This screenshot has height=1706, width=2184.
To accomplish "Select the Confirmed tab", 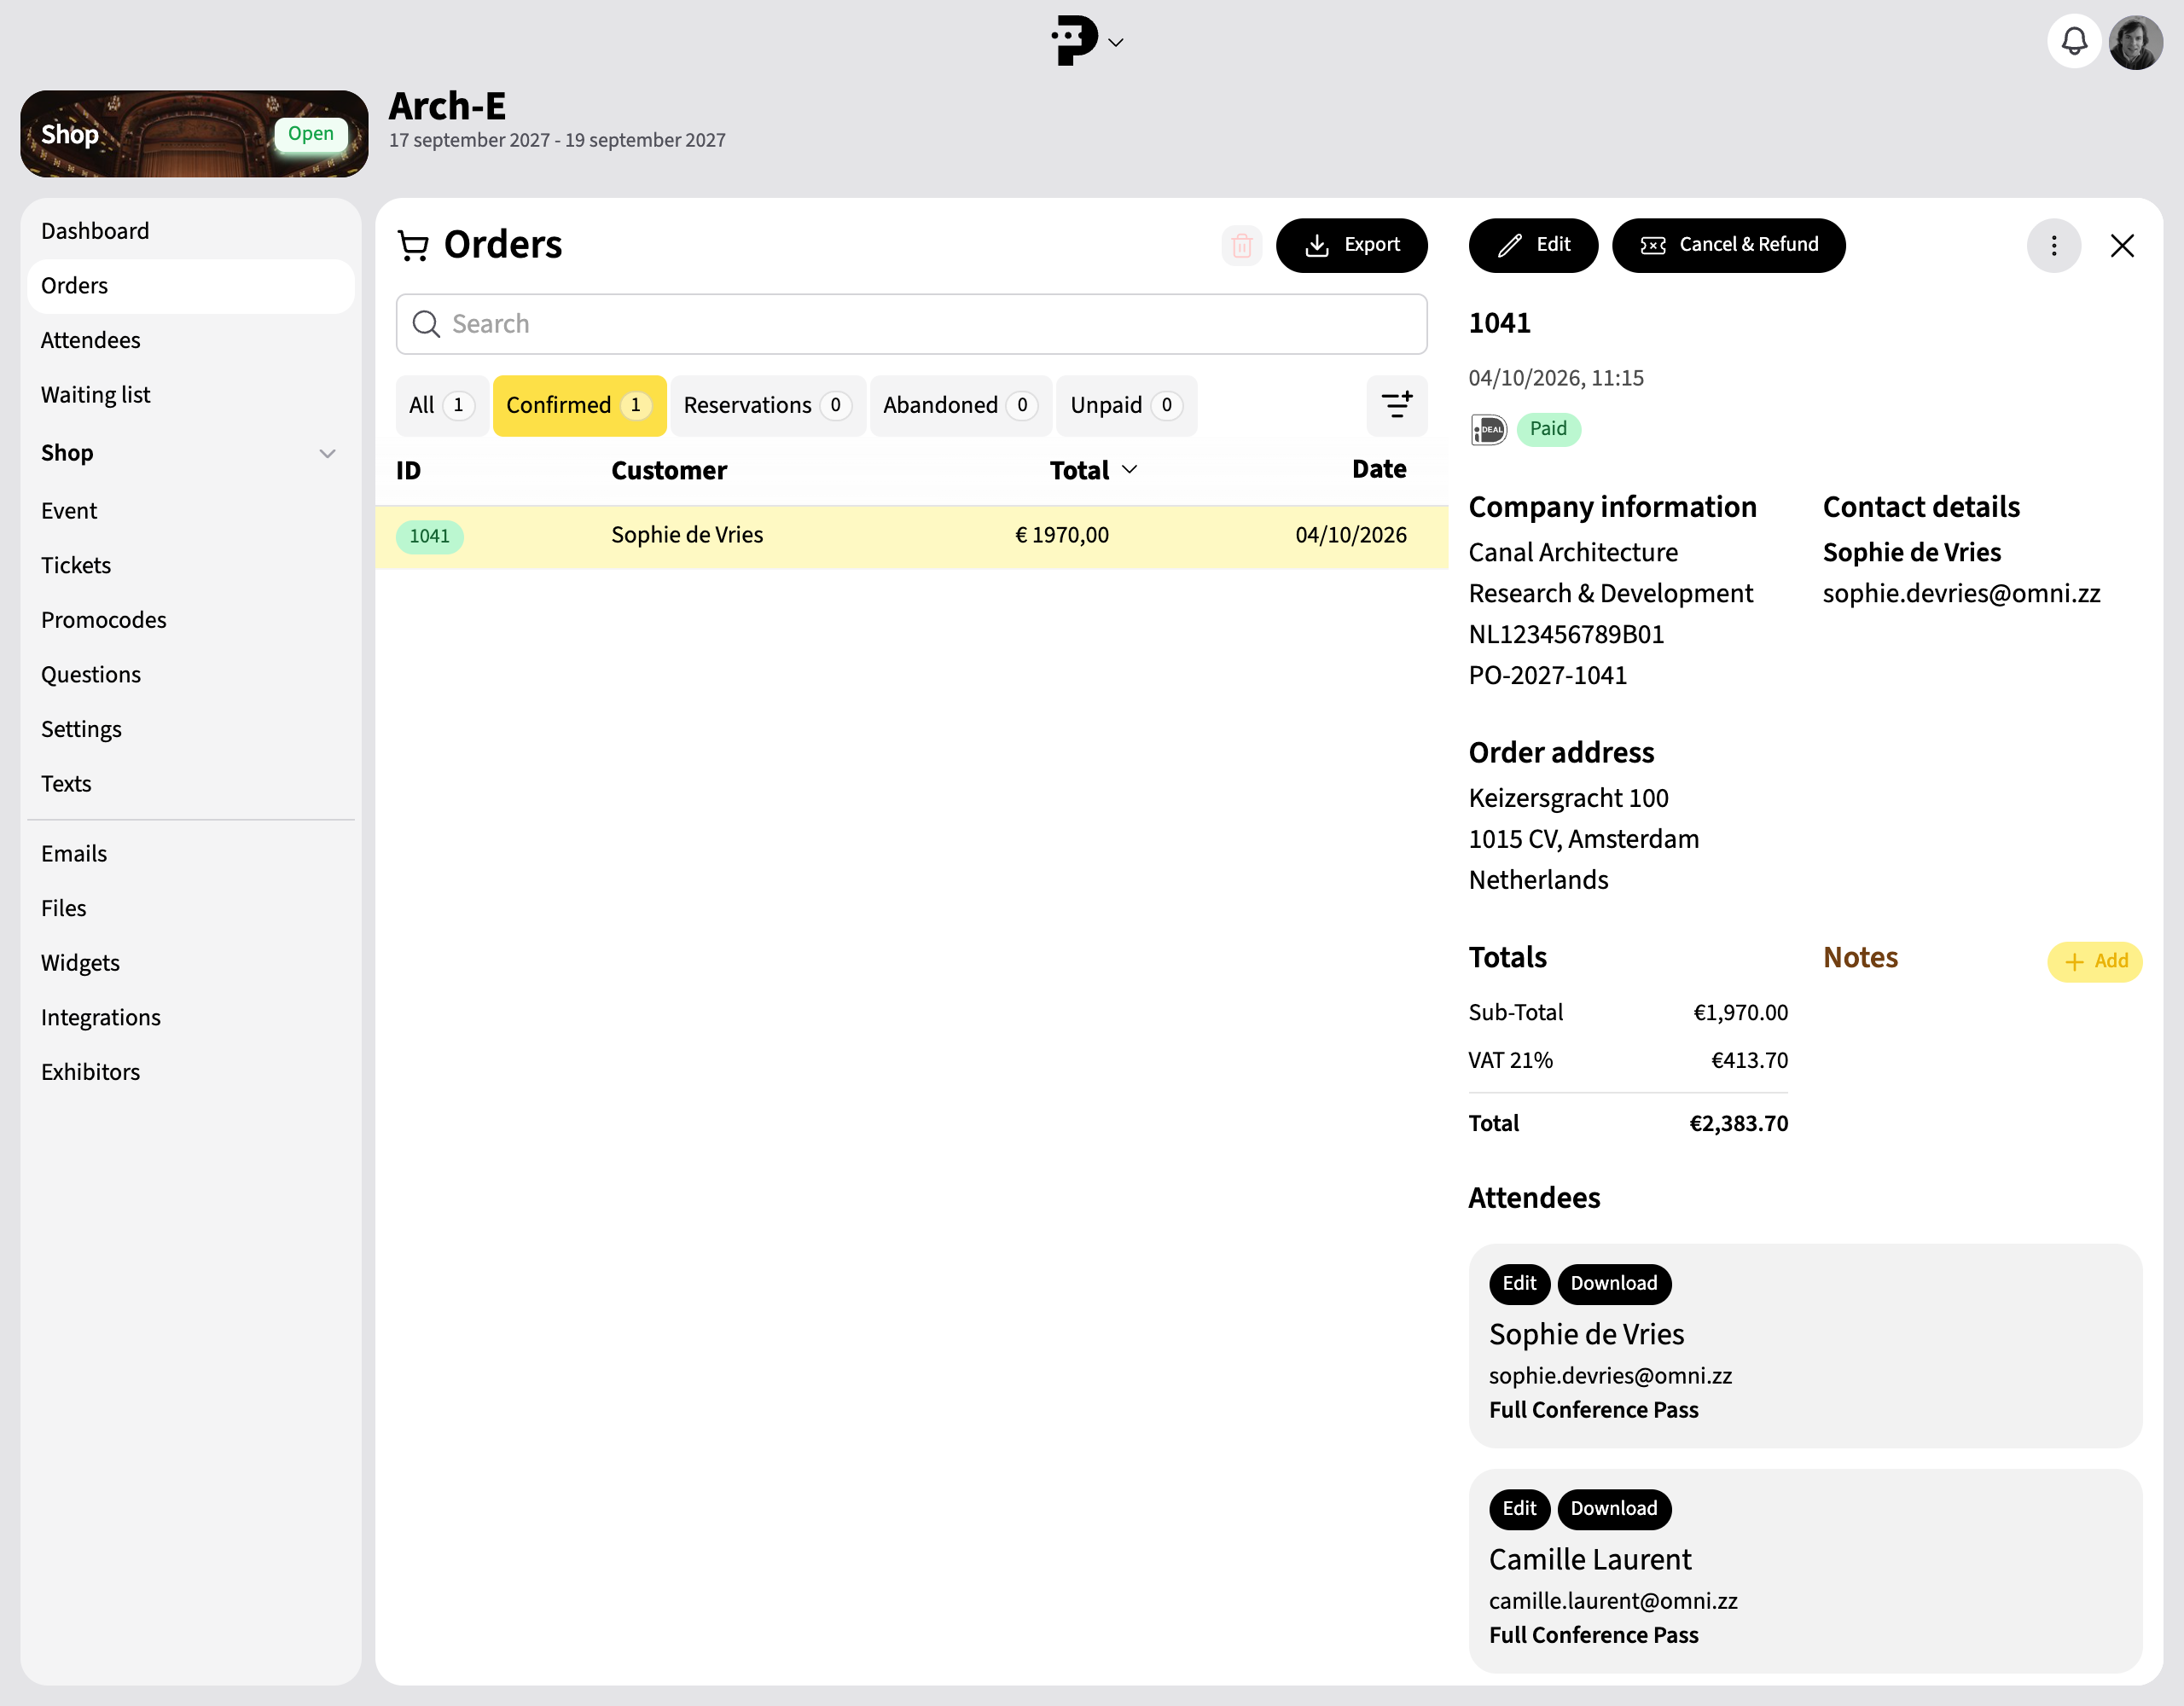I will (579, 405).
